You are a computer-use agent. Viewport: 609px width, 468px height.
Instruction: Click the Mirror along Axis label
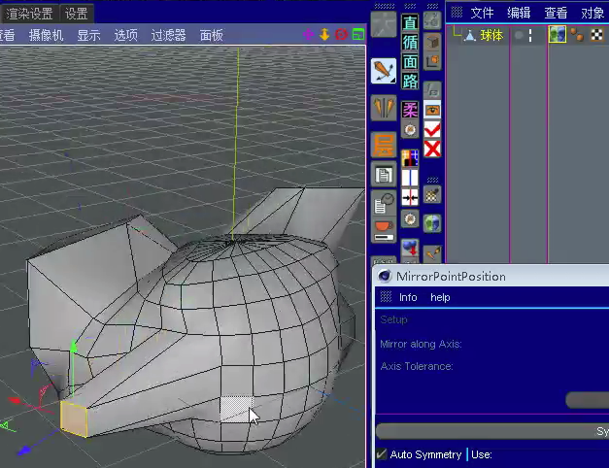pyautogui.click(x=421, y=344)
